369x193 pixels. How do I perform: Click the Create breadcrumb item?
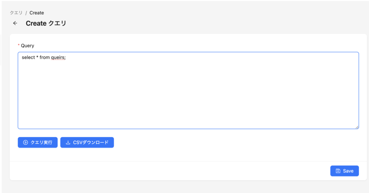(x=37, y=13)
